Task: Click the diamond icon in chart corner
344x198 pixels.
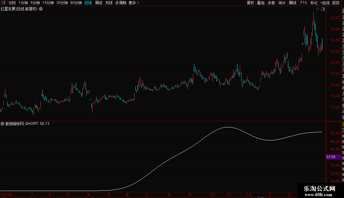Action: pyautogui.click(x=317, y=9)
